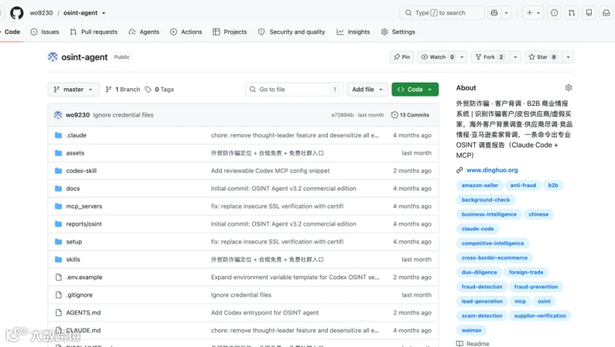Switch to the Agents tab

pyautogui.click(x=144, y=31)
